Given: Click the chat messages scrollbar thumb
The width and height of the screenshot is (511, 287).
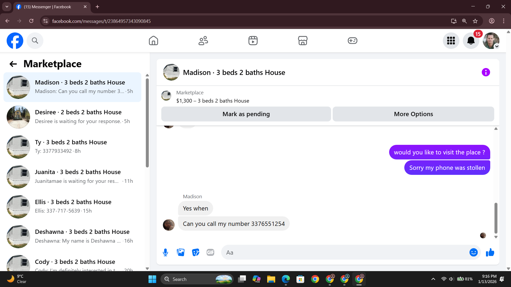Looking at the screenshot, I should tap(496, 218).
